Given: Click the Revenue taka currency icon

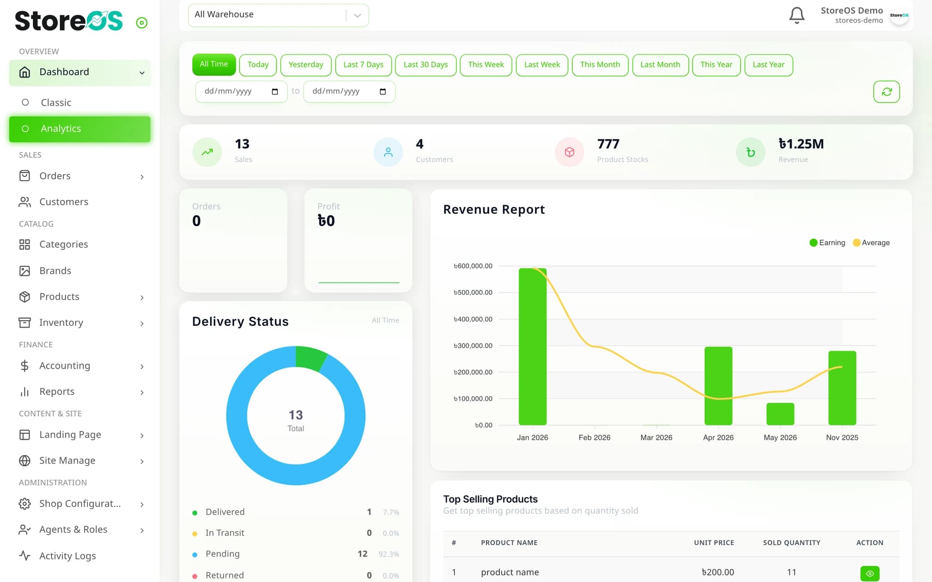Looking at the screenshot, I should (x=751, y=152).
